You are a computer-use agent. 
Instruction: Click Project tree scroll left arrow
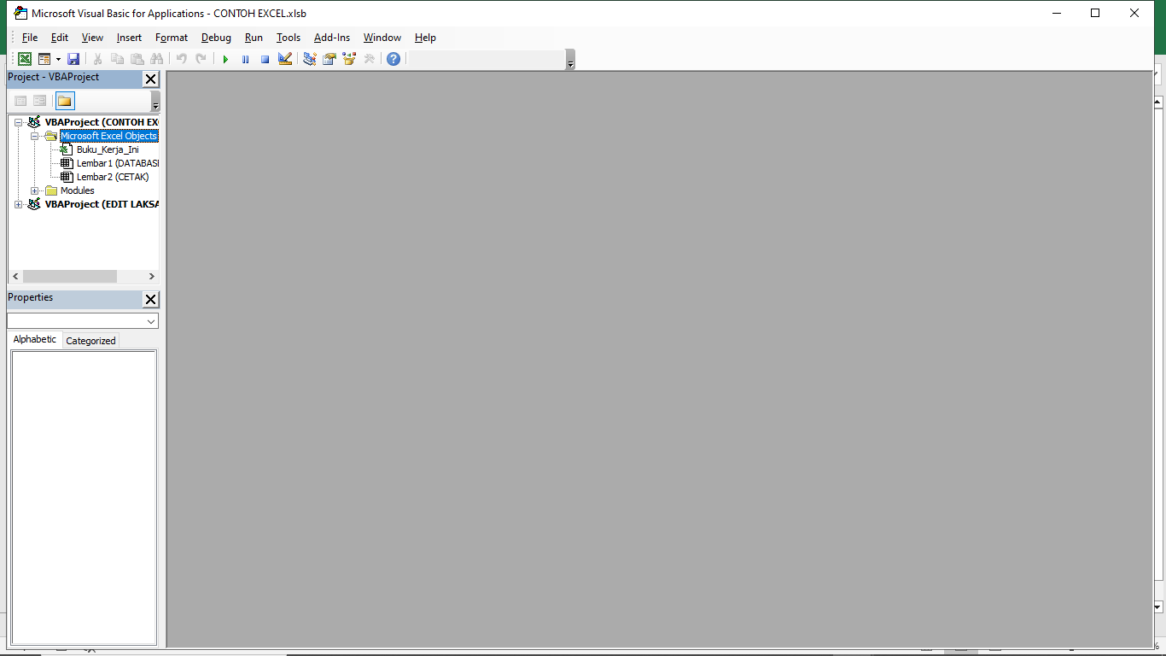point(15,277)
